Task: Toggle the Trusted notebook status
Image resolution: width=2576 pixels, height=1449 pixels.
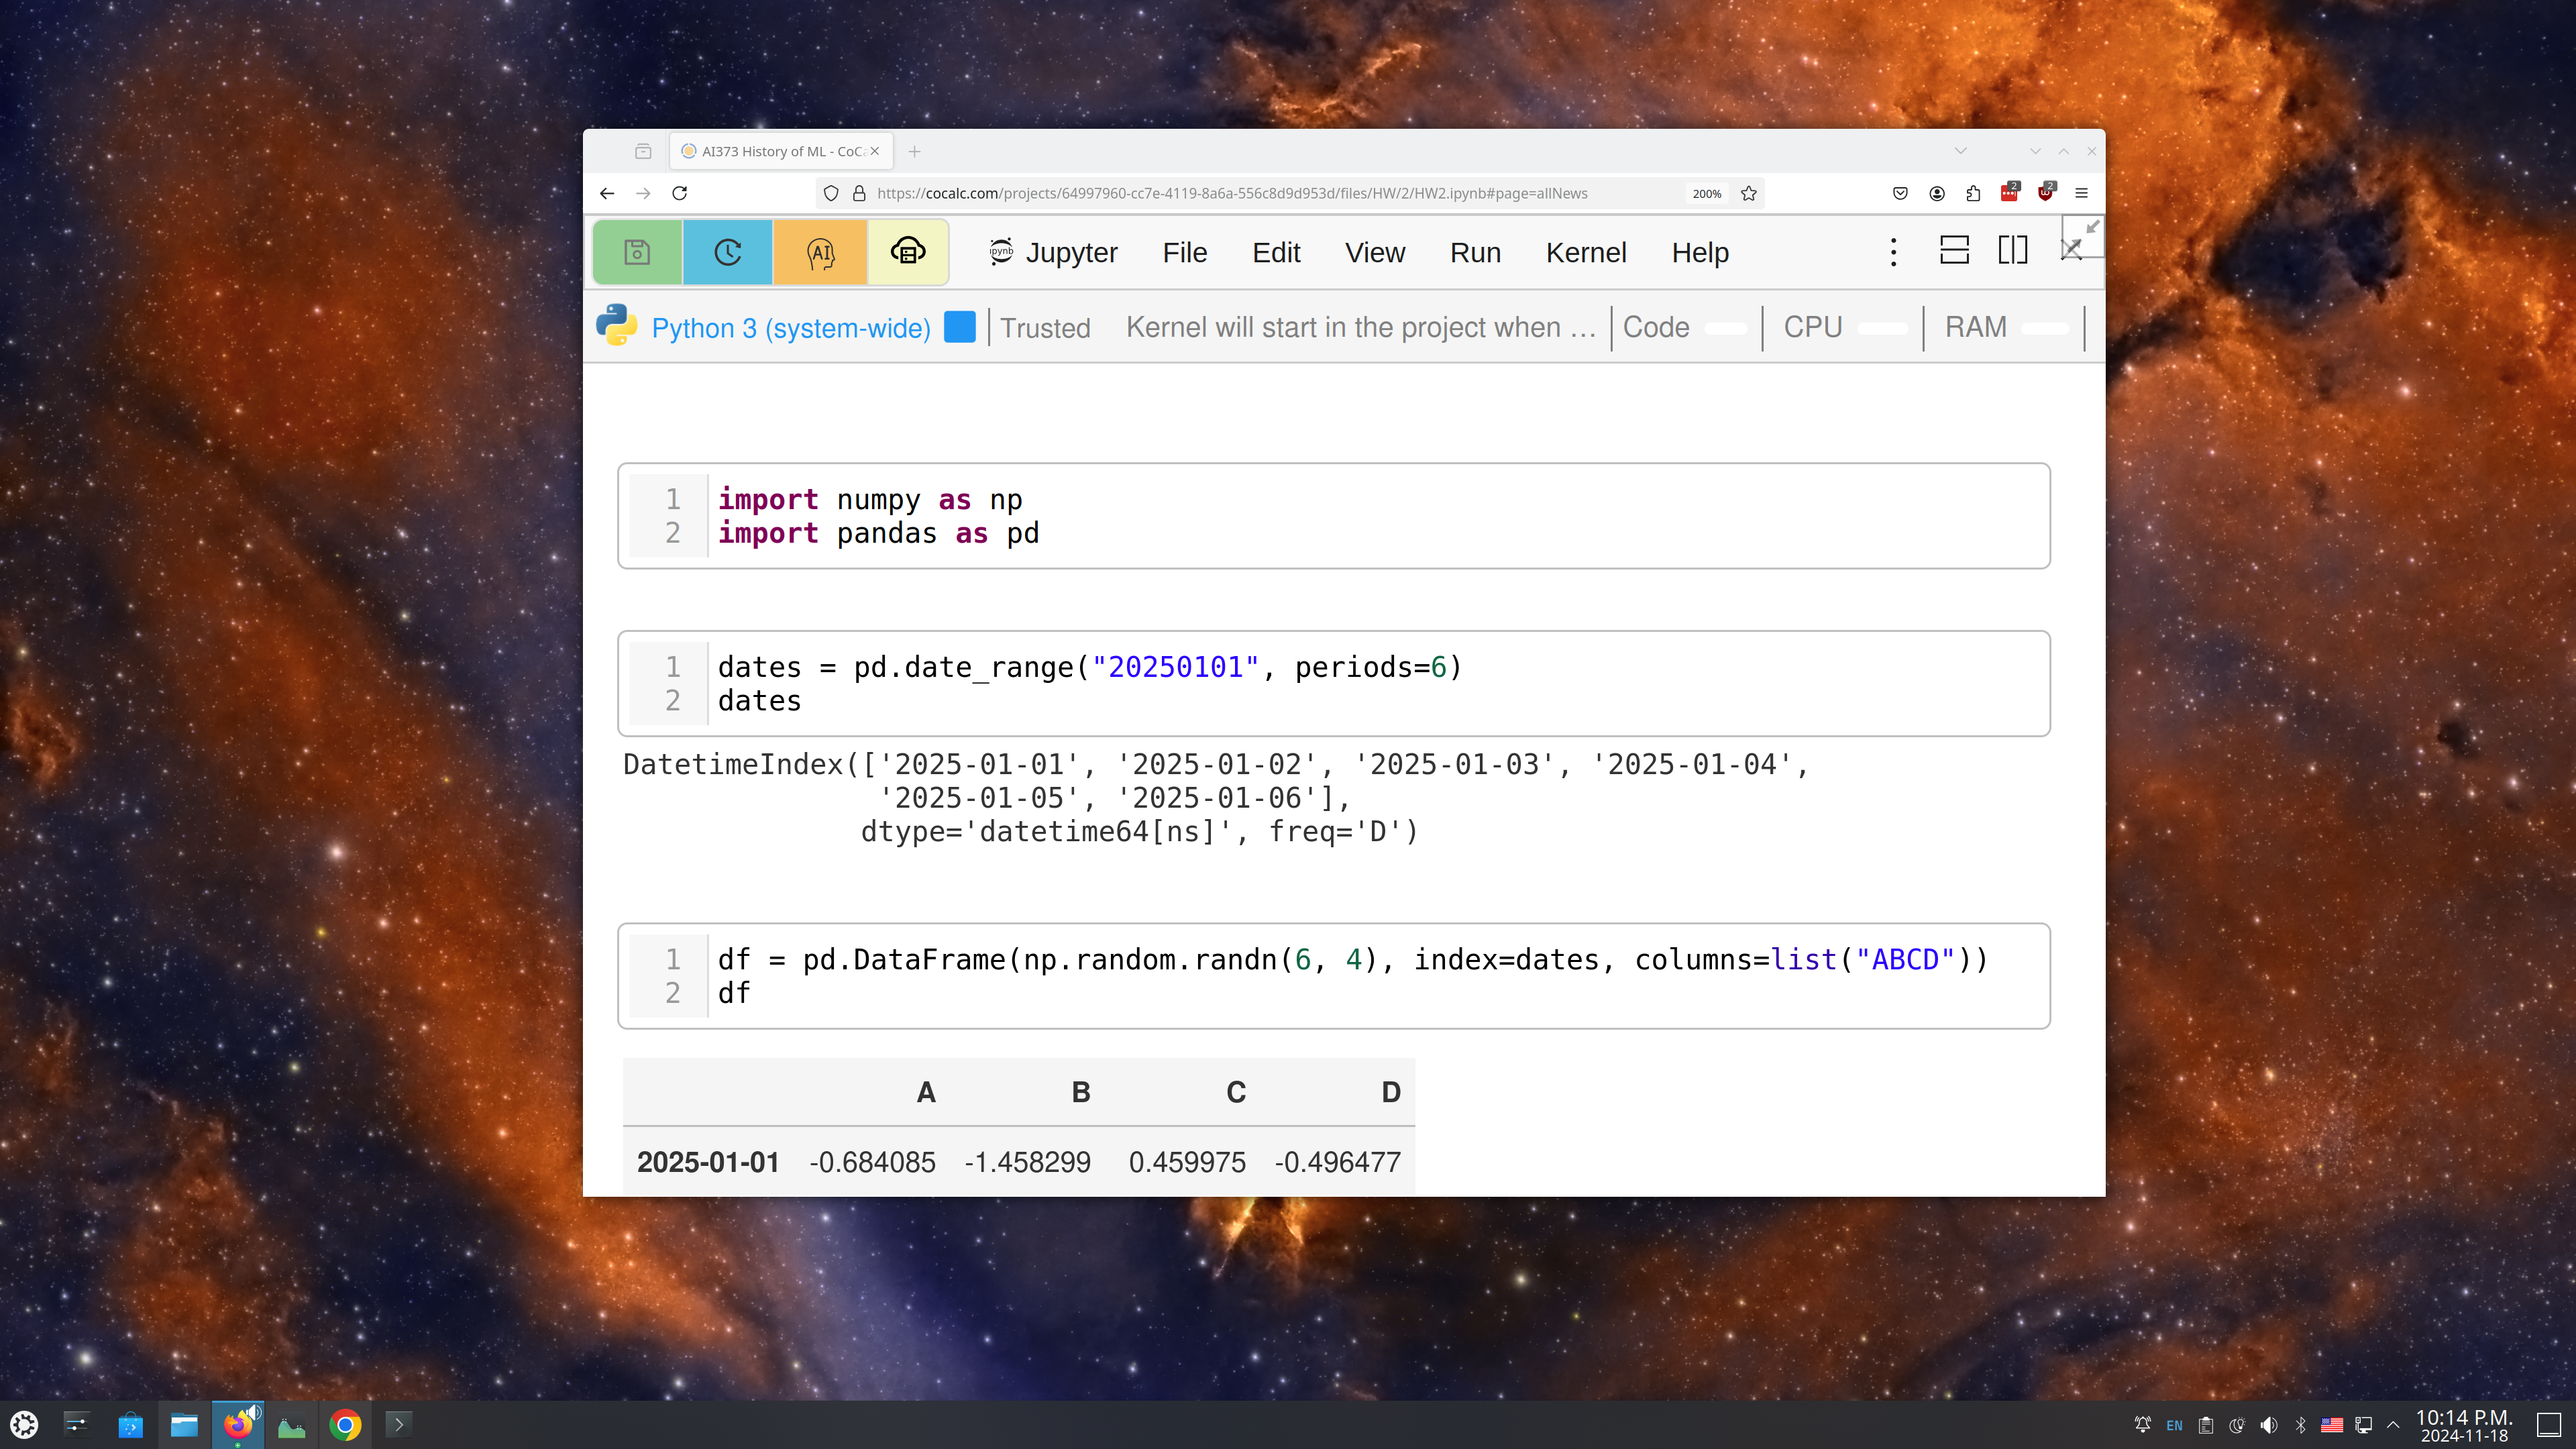Action: pos(1045,328)
